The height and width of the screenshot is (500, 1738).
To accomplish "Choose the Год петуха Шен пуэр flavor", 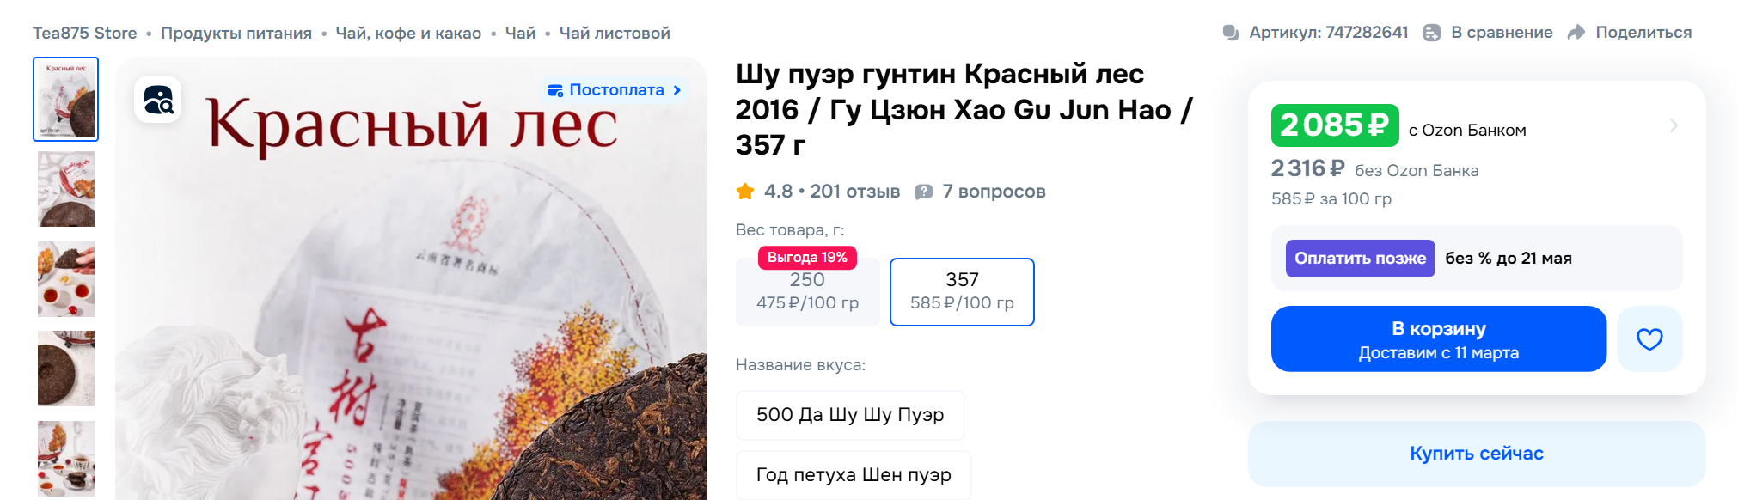I will [854, 475].
